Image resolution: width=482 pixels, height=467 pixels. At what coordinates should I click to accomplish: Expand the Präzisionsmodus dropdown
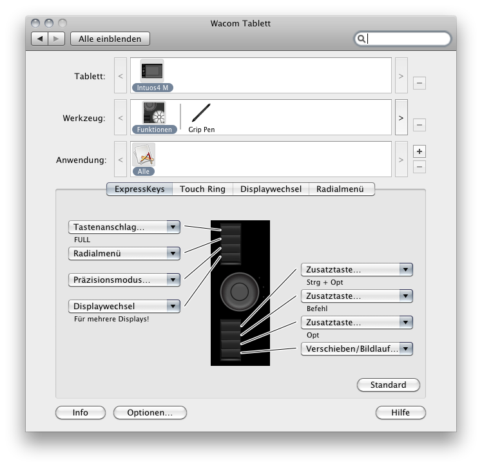pyautogui.click(x=124, y=280)
